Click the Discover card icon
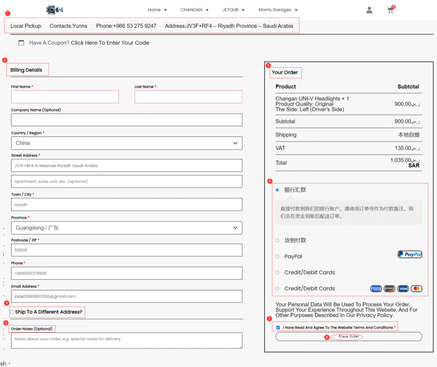This screenshot has height=367, width=437. (389, 289)
